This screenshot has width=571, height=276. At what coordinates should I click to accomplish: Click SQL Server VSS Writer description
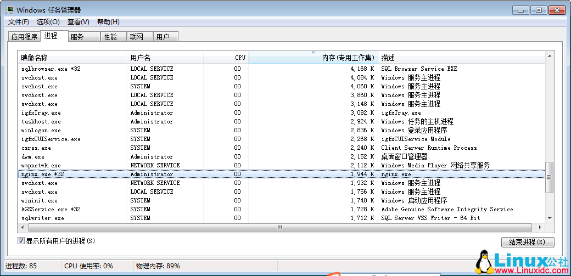tap(431, 218)
